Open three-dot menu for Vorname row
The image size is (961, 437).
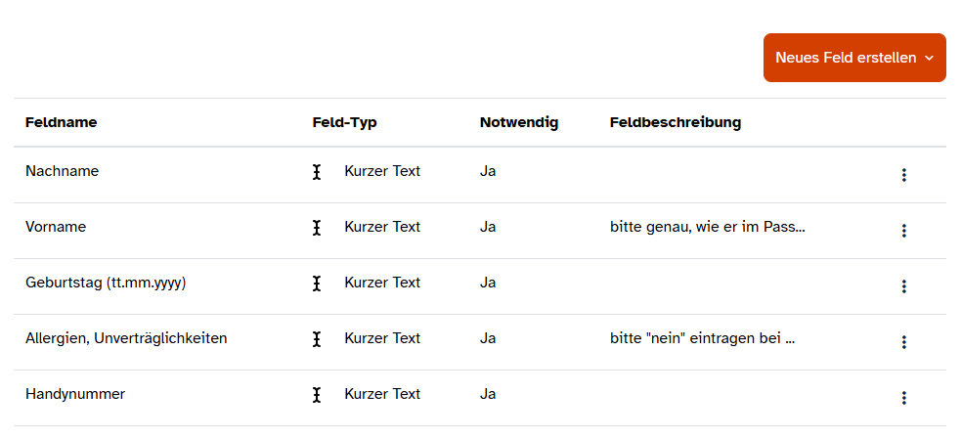click(x=903, y=231)
